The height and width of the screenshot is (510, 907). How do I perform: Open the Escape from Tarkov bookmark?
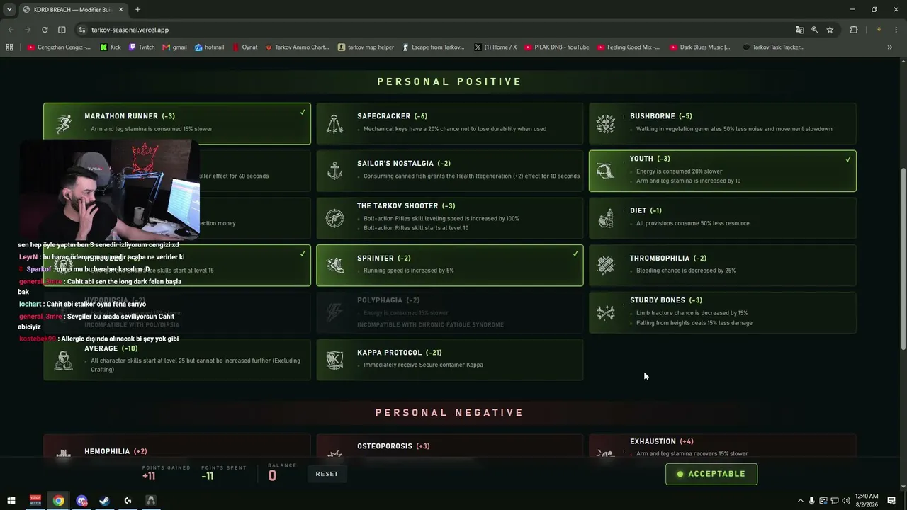433,47
